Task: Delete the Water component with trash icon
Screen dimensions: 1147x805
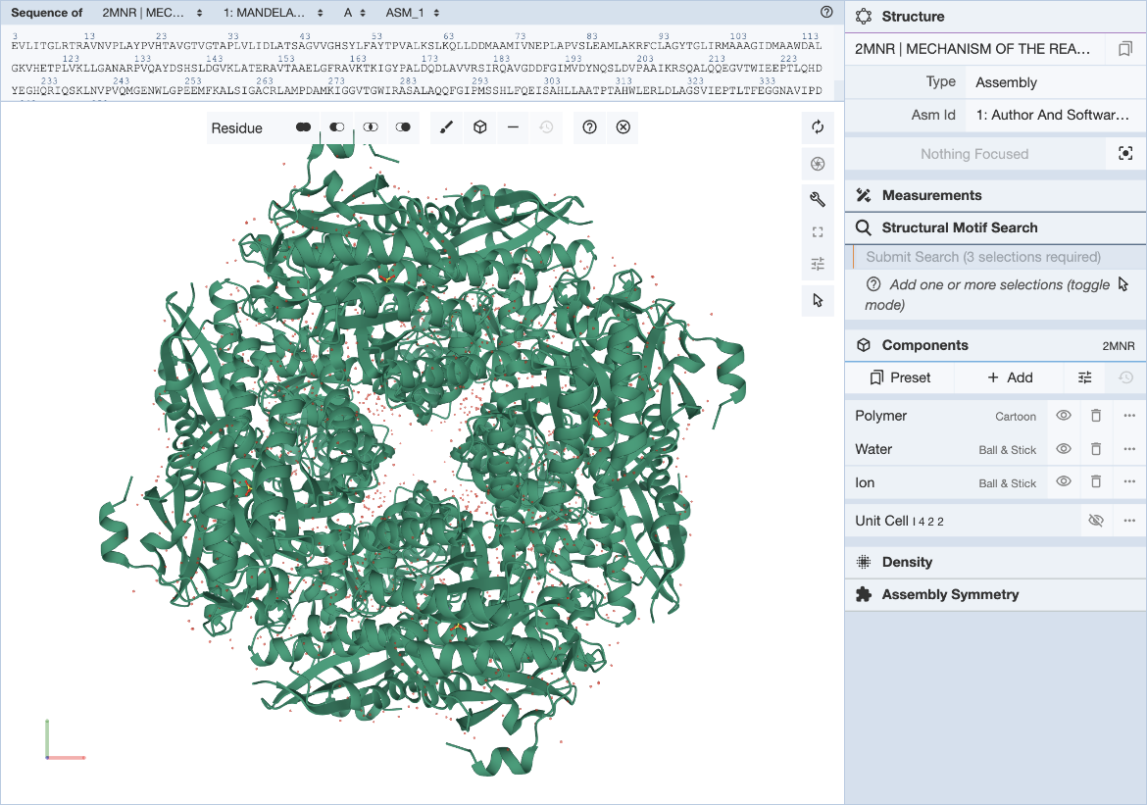Action: (1096, 449)
